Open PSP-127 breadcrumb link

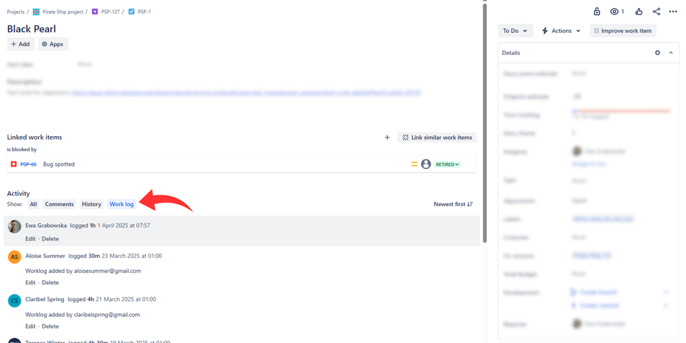tap(111, 12)
